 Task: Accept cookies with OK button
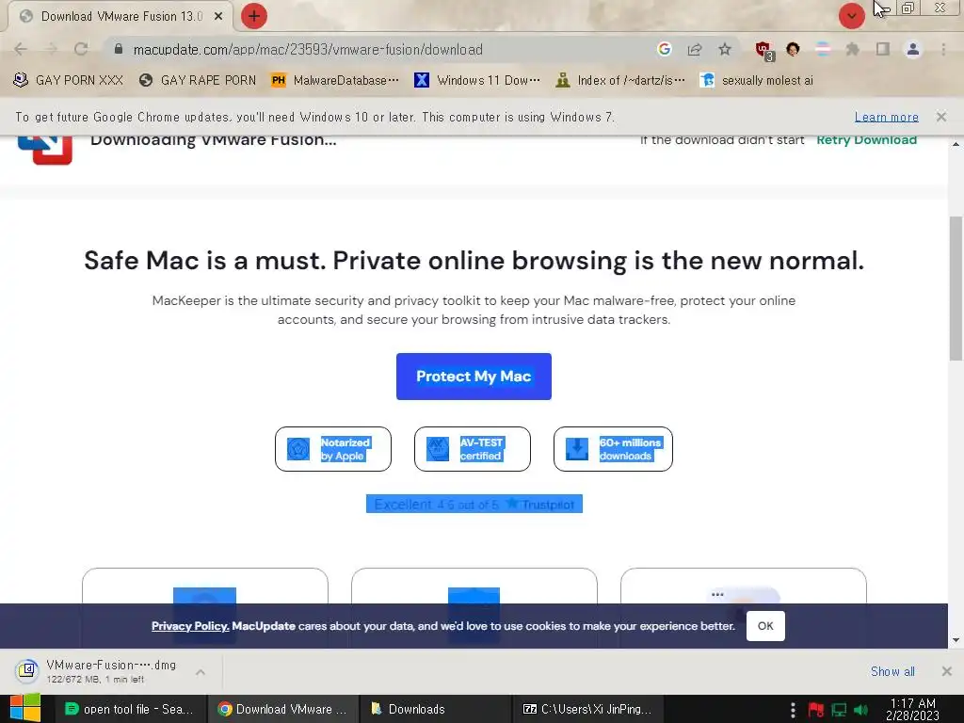pos(765,626)
